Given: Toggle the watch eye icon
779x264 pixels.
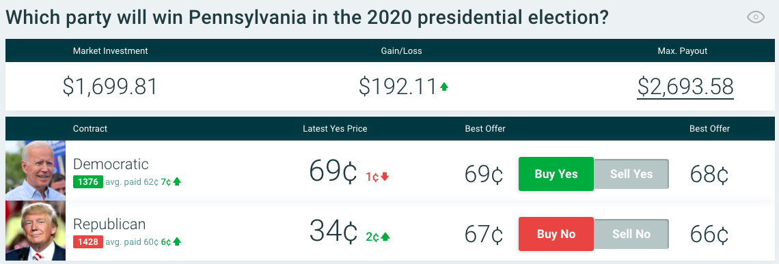Looking at the screenshot, I should point(756,17).
